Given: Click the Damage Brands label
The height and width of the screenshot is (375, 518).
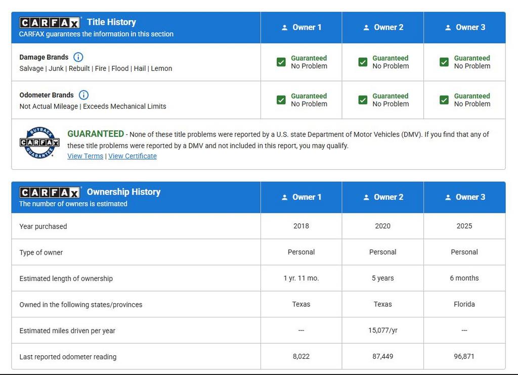Looking at the screenshot, I should (44, 57).
